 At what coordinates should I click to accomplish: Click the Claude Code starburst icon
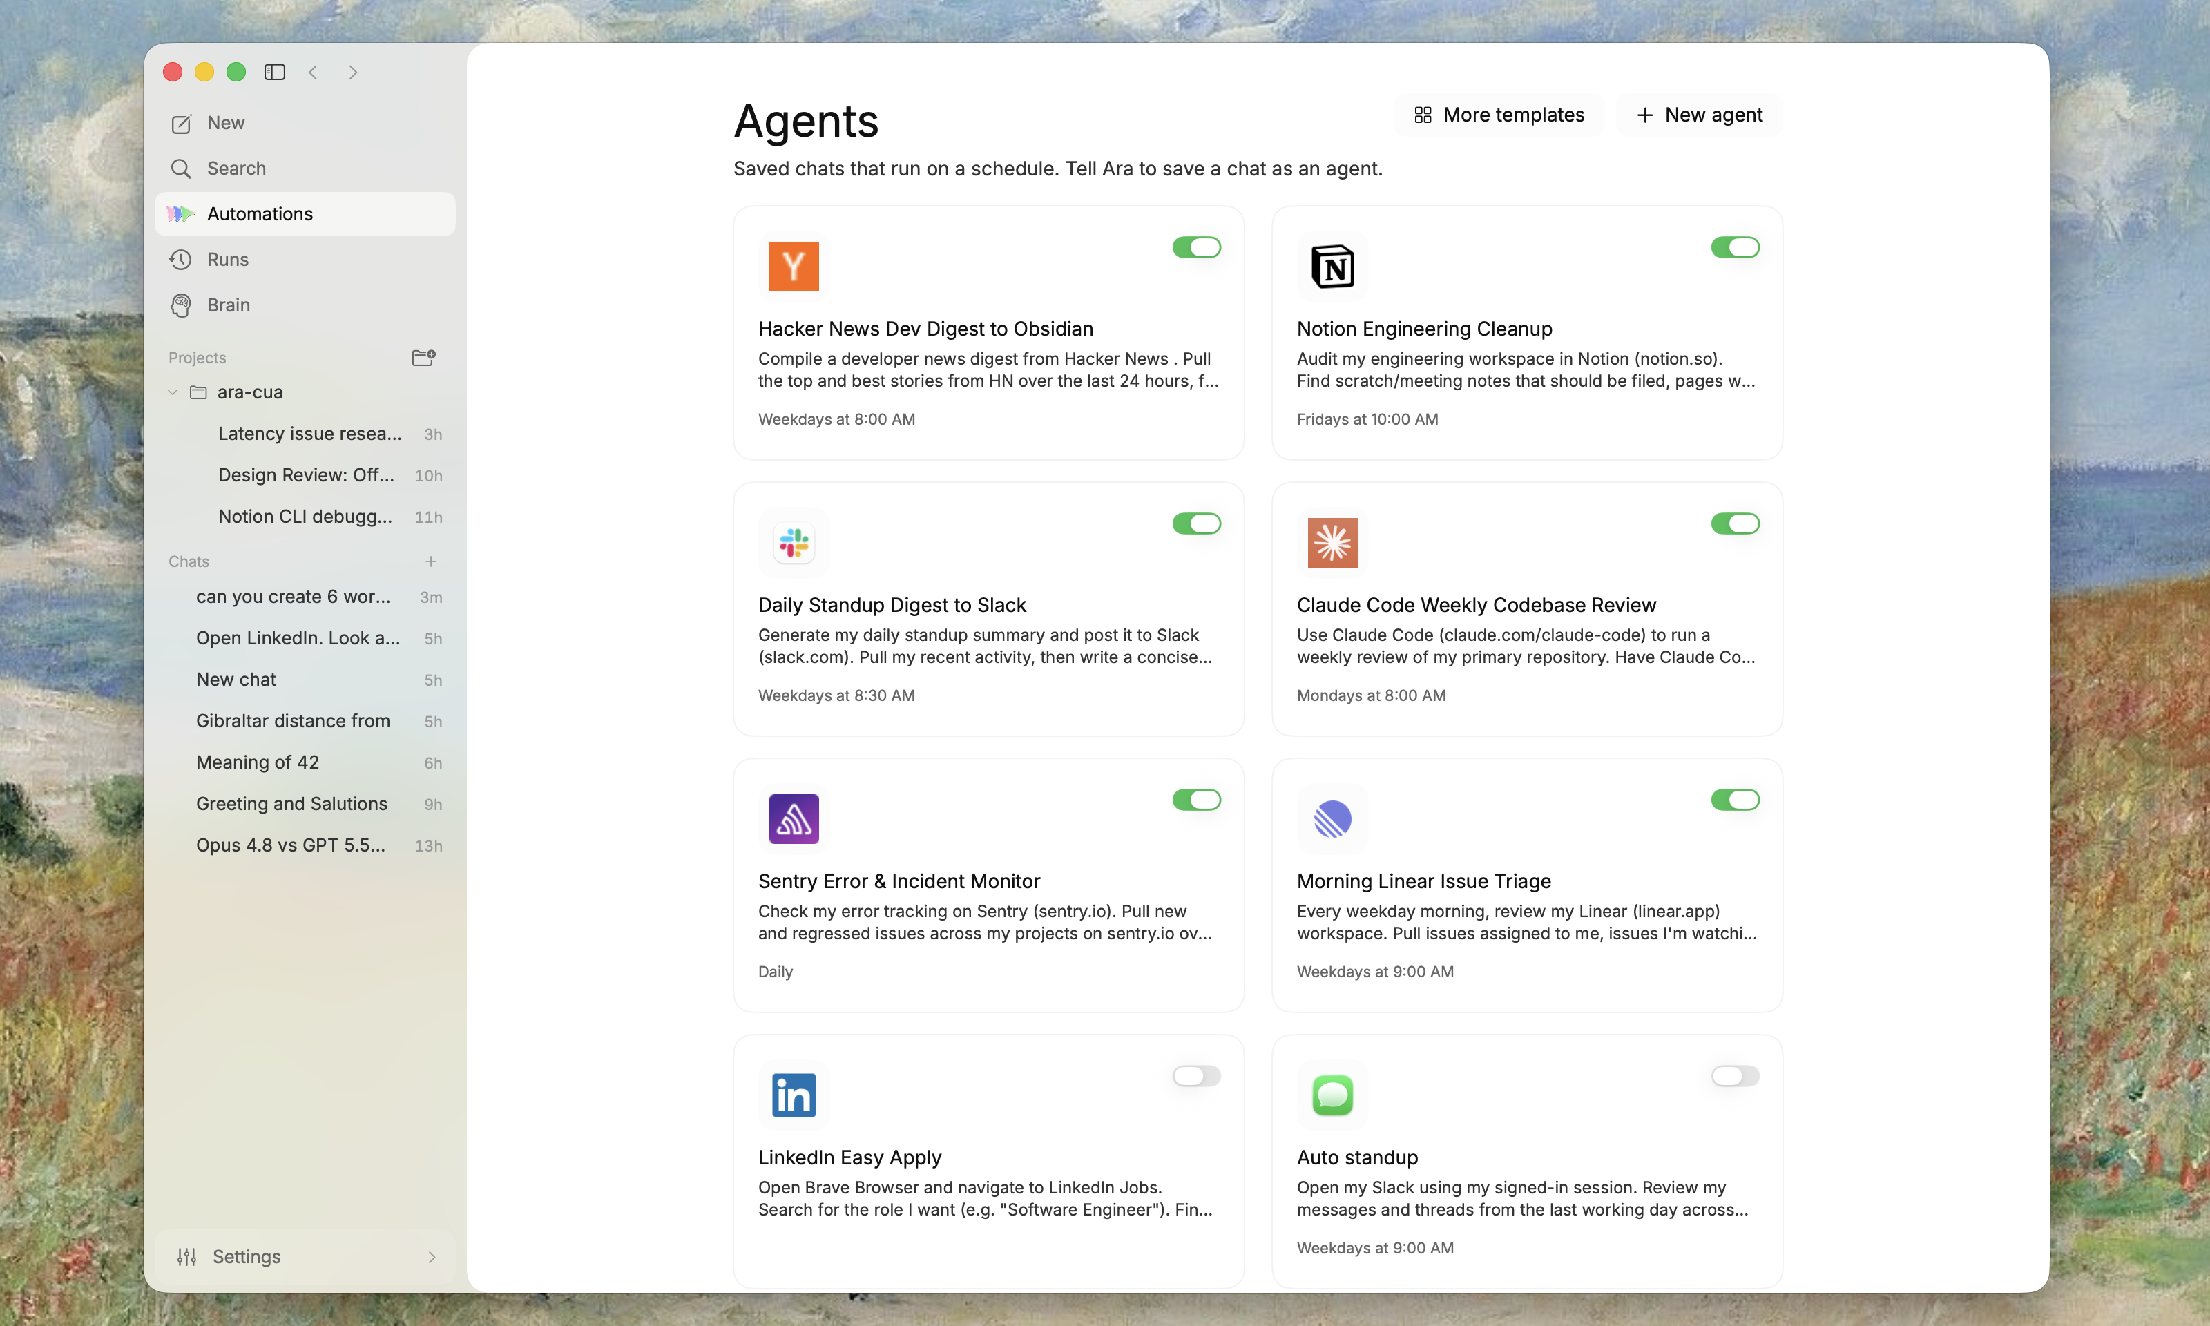click(1333, 542)
